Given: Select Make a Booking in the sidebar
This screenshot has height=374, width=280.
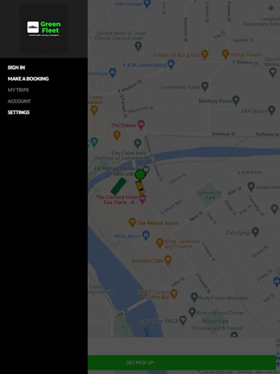Looking at the screenshot, I should click(28, 79).
